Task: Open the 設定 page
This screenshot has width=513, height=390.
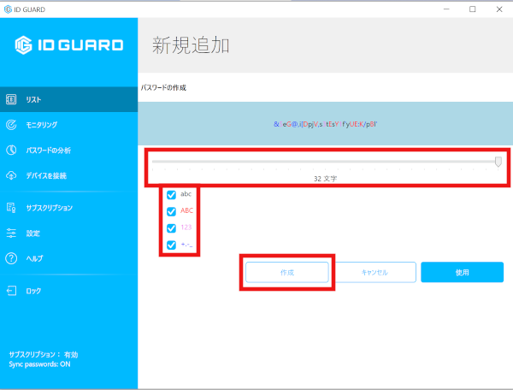Action: point(68,233)
